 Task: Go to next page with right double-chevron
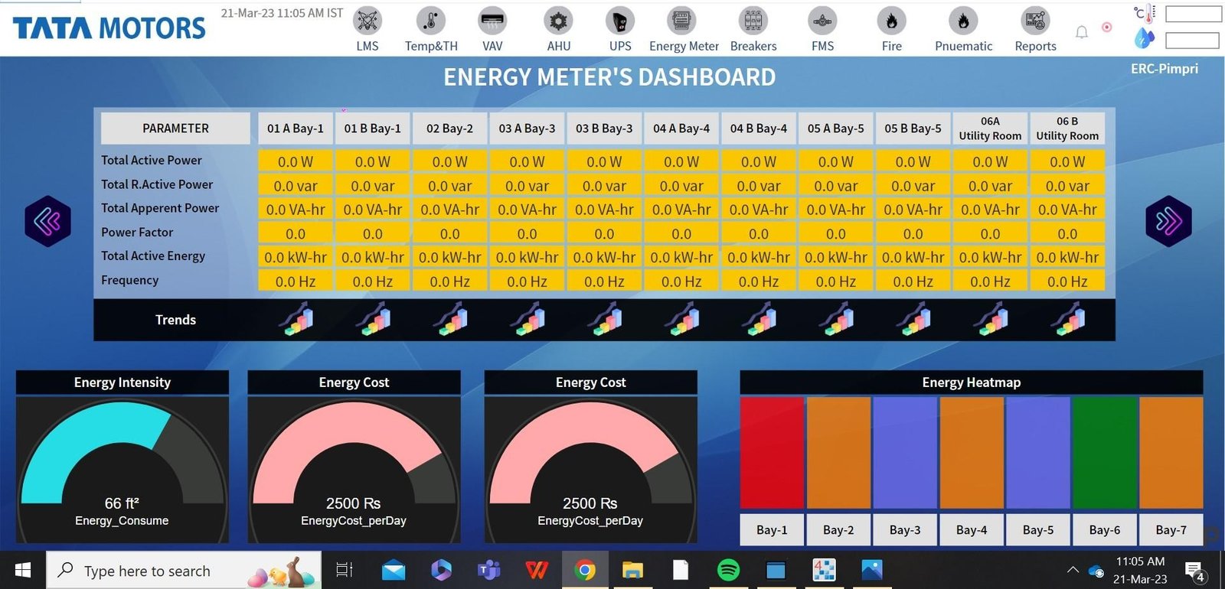1168,221
